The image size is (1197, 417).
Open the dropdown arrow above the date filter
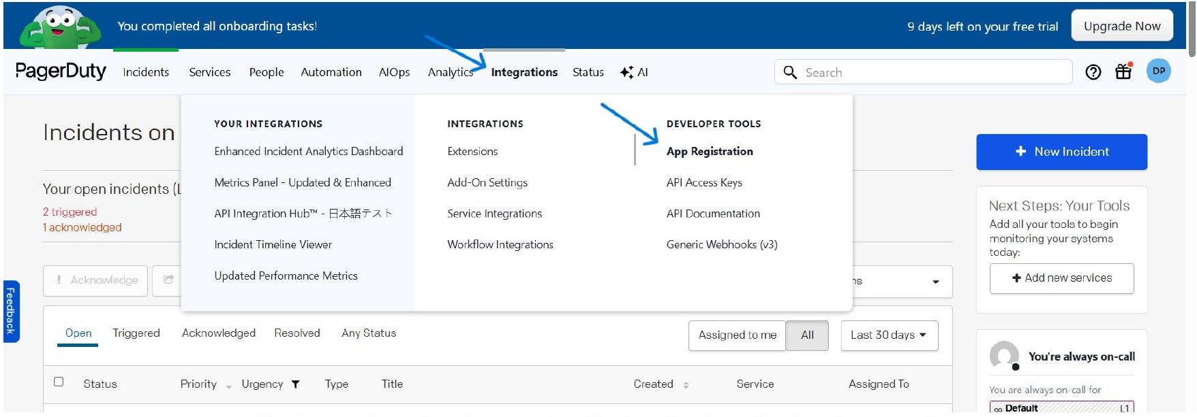click(x=935, y=282)
